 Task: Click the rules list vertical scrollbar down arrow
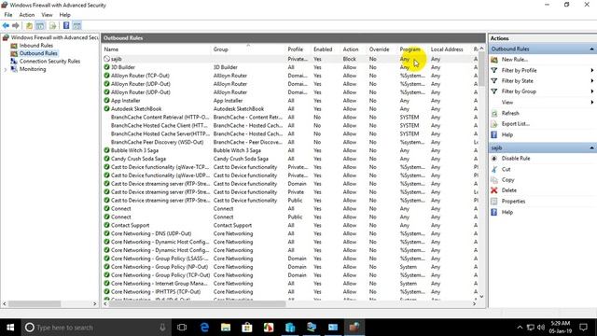tap(481, 297)
